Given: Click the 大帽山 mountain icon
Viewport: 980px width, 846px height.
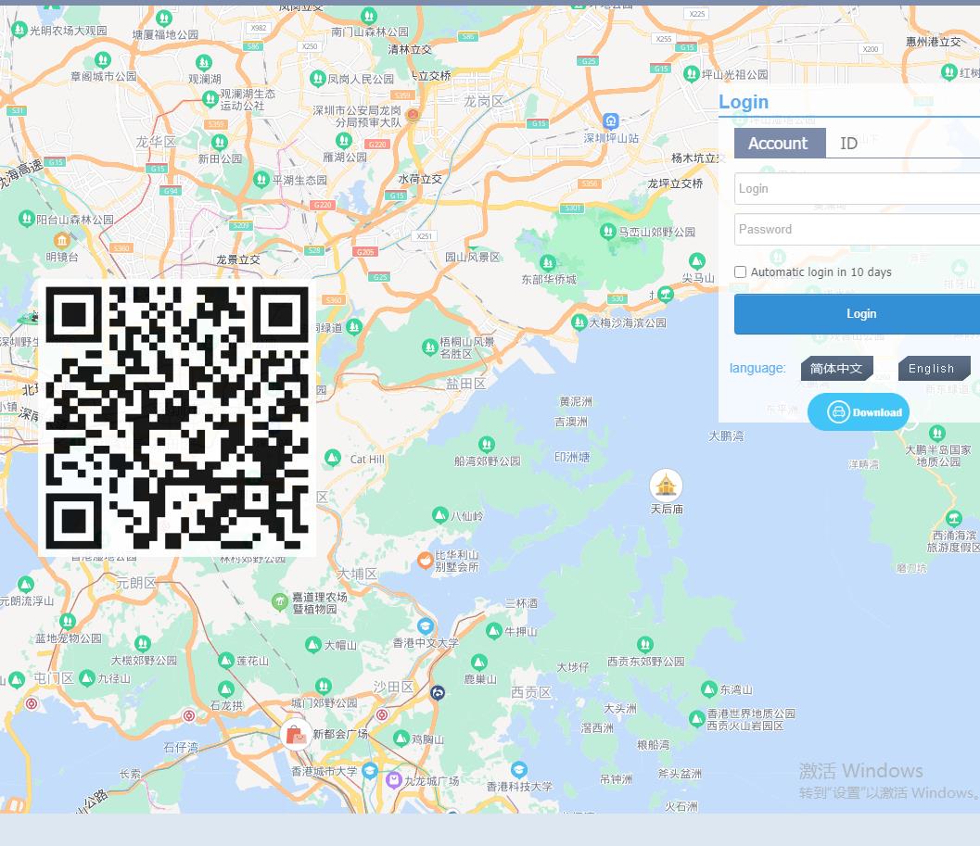Looking at the screenshot, I should coord(313,644).
